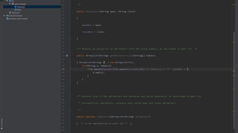Toggle fold marker on the if(a.equals(openDel) line

pos(70,69)
